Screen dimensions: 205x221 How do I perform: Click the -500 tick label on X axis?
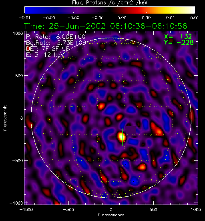tap(68, 209)
